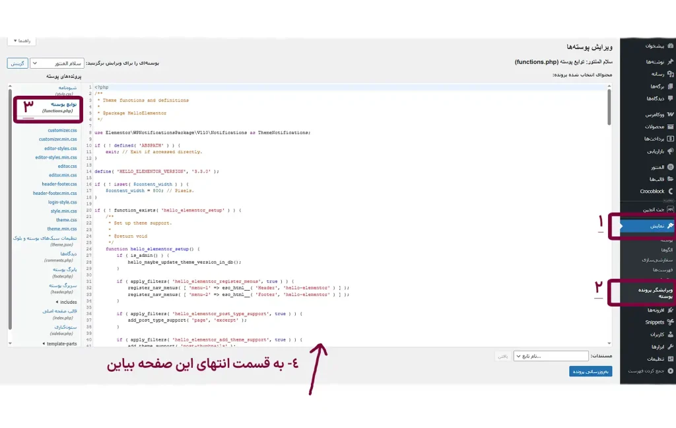Click the code editor vertical scrollbar thumb
The width and height of the screenshot is (676, 428).
pyautogui.click(x=609, y=108)
